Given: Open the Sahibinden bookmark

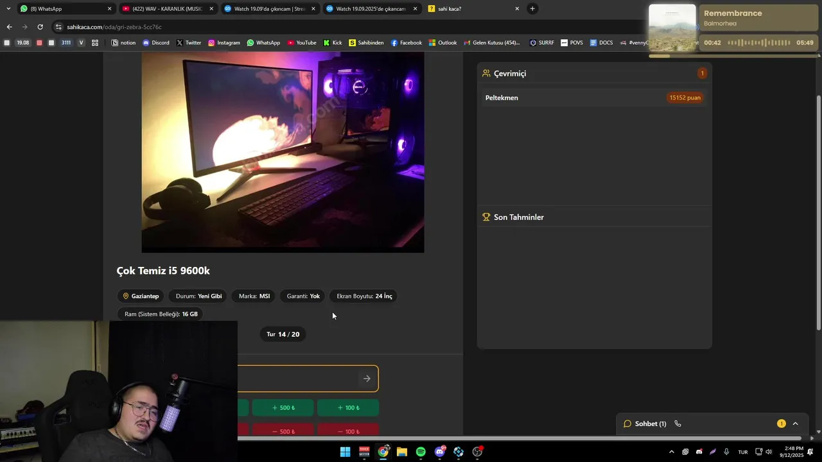Looking at the screenshot, I should click(366, 43).
